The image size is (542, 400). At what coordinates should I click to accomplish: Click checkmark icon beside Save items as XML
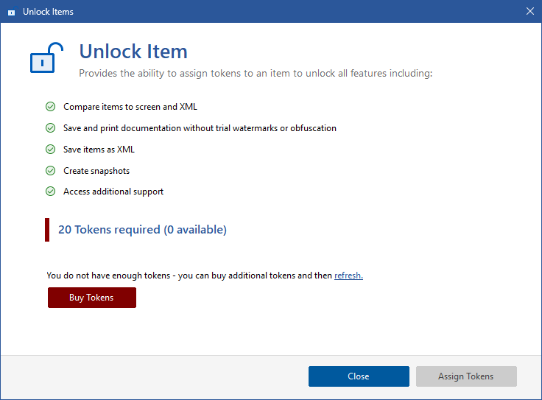[50, 150]
